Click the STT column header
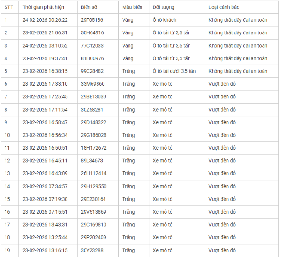The image size is (282, 265). 9,7
